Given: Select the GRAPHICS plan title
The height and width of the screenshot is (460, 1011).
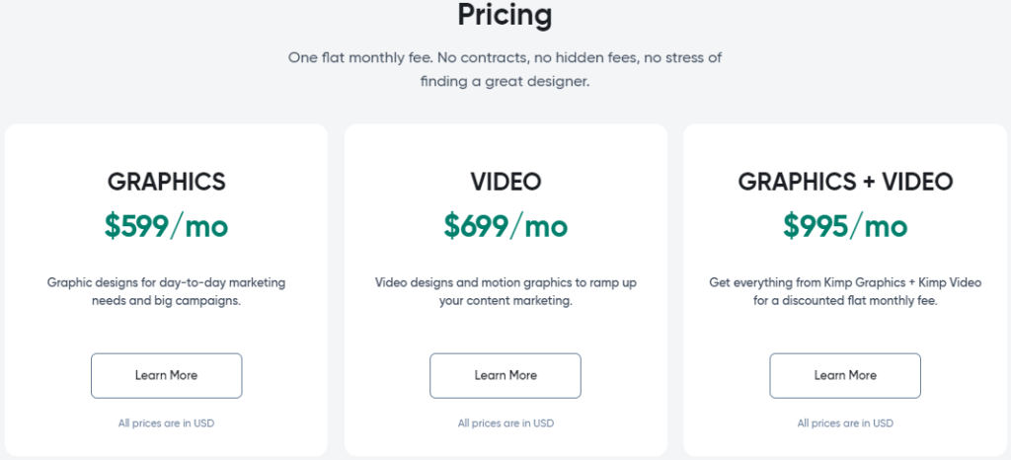Looking at the screenshot, I should pos(166,182).
